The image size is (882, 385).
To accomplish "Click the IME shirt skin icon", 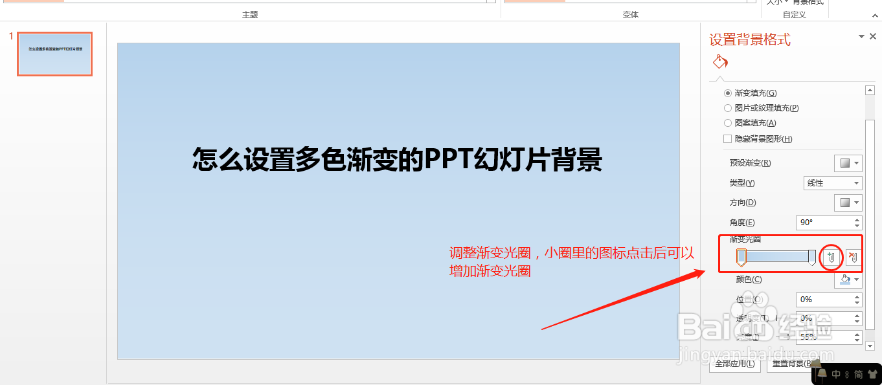I will [872, 374].
